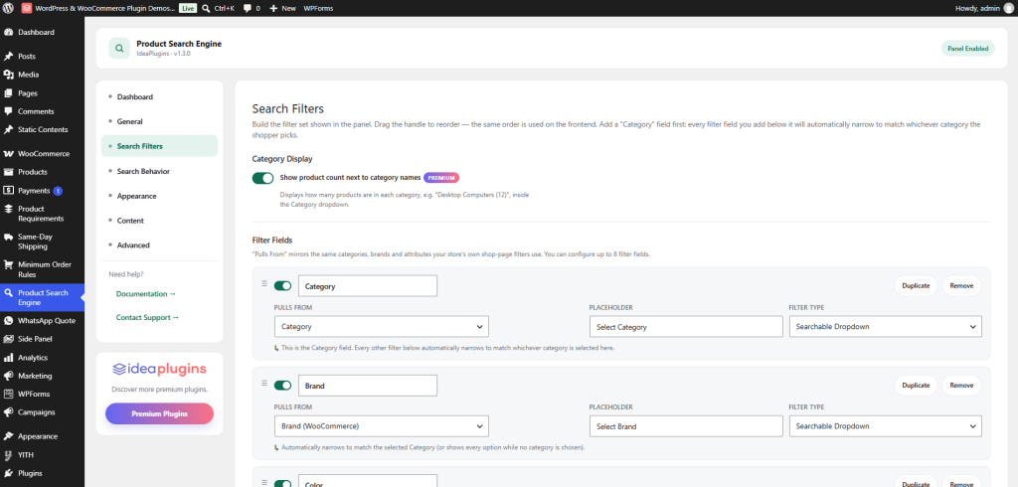
Task: Click the admin avatar icon
Action: (1008, 8)
